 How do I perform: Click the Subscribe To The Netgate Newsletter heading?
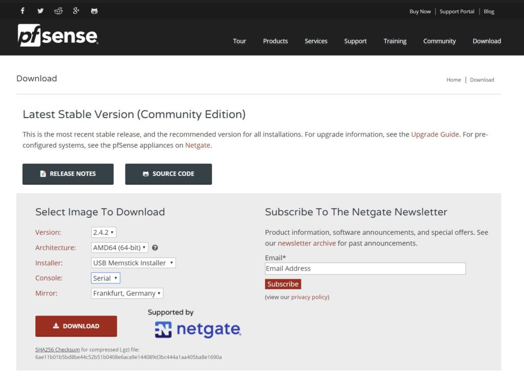tap(356, 212)
